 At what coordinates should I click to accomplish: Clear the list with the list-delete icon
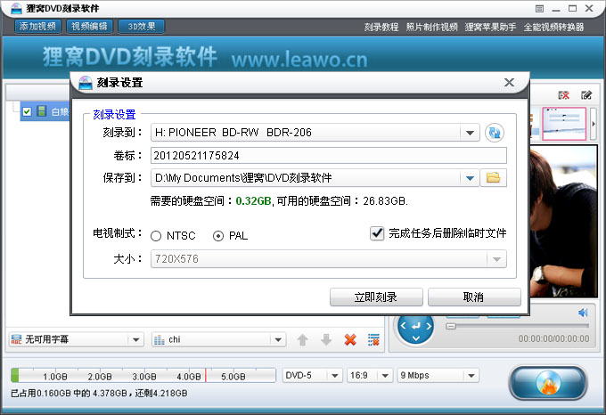click(x=373, y=340)
